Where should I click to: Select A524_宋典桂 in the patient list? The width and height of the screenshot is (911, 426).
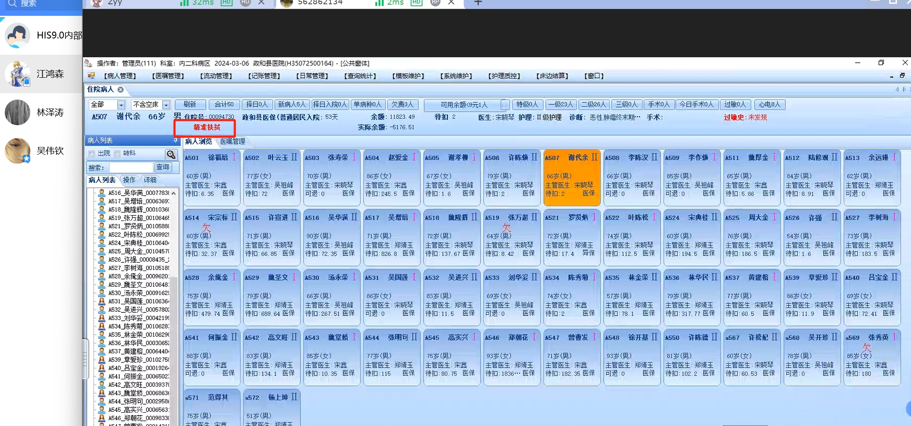click(x=139, y=243)
